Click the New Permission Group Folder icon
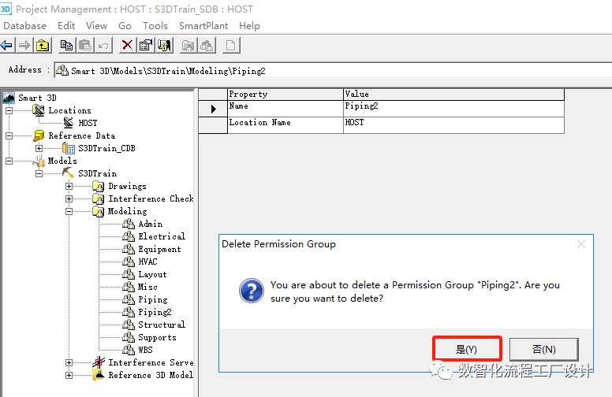The height and width of the screenshot is (397, 612). 188,46
